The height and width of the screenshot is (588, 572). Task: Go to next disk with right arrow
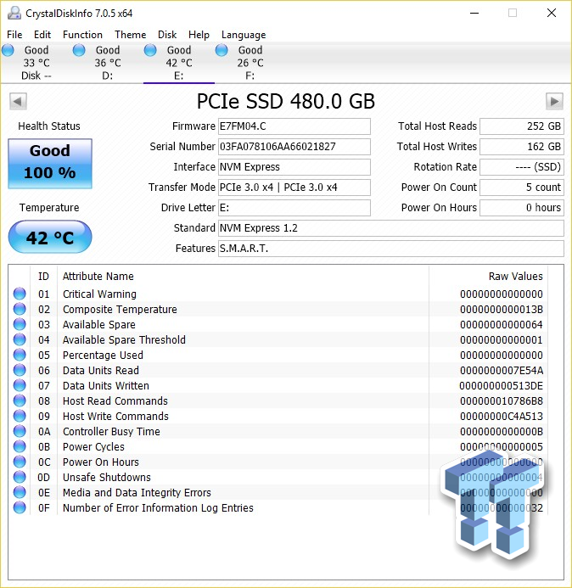(554, 101)
